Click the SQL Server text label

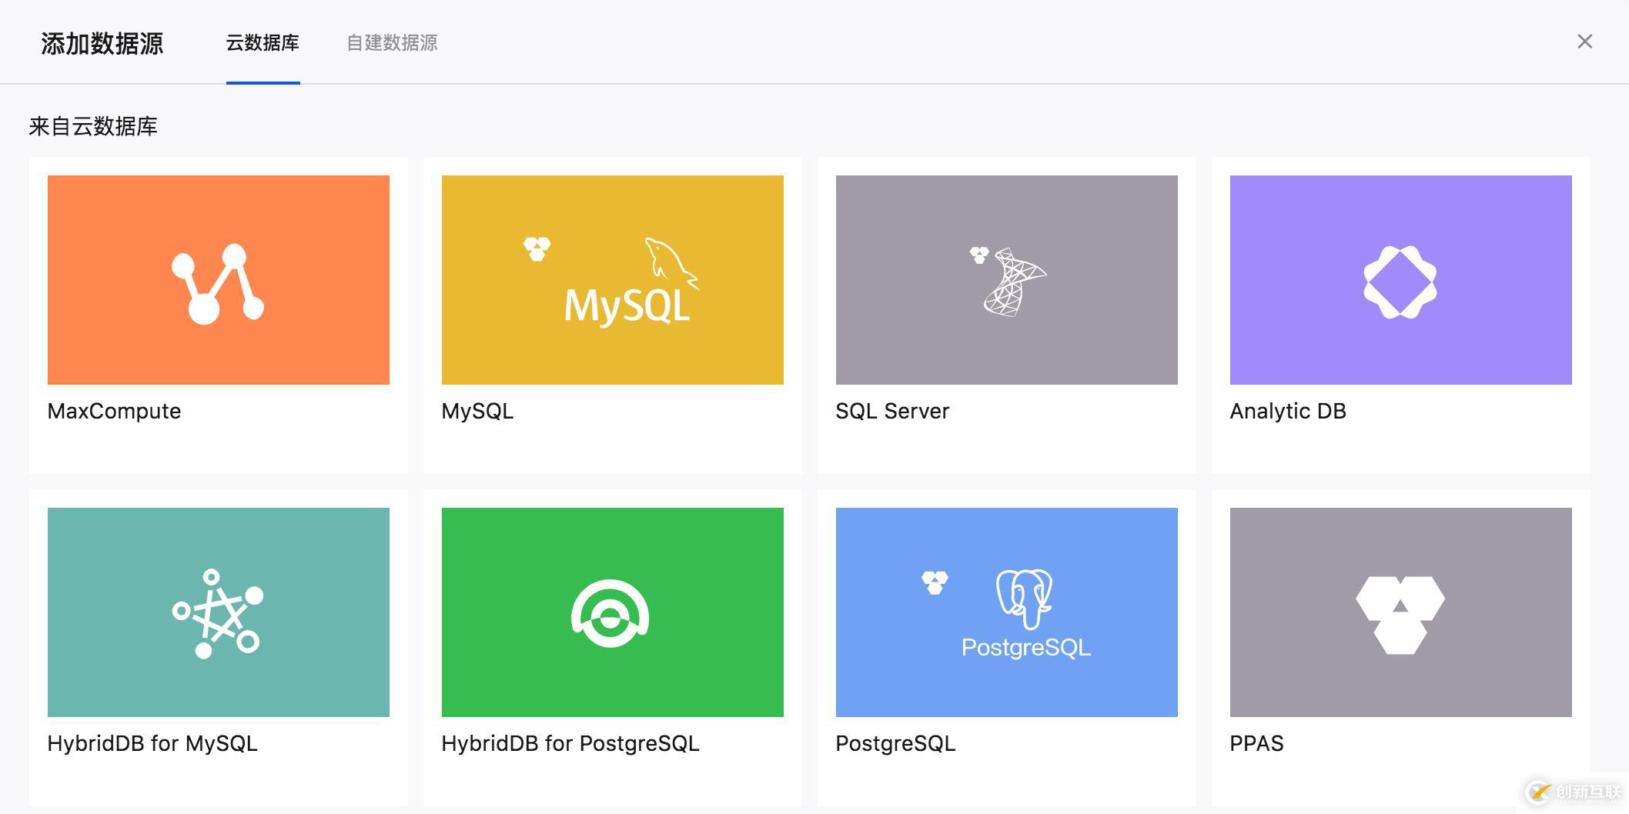tap(892, 411)
